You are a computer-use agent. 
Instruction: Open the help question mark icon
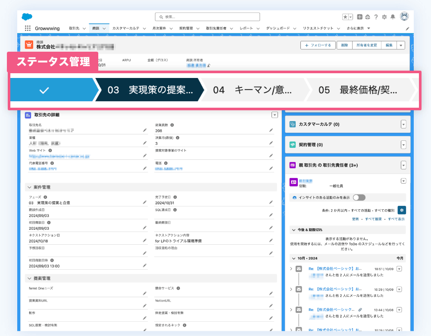tap(376, 17)
